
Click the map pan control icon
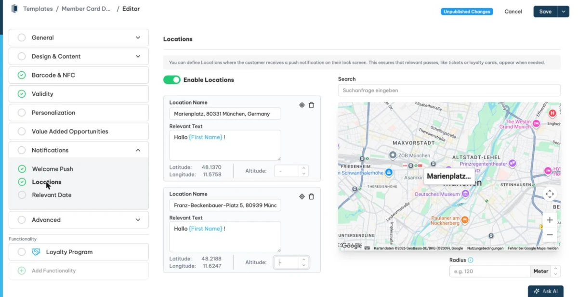pyautogui.click(x=550, y=194)
